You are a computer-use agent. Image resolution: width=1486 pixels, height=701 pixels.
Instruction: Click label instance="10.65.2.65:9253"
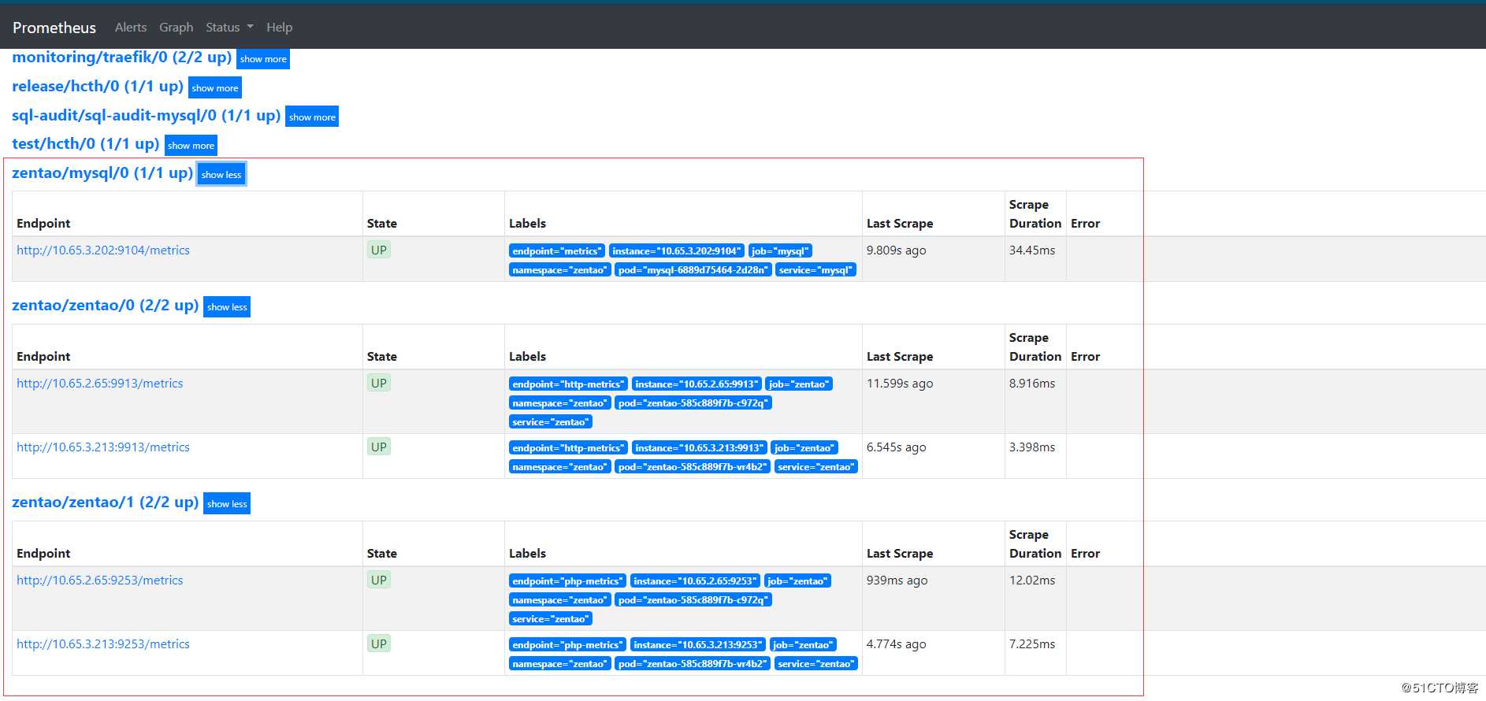pos(696,581)
